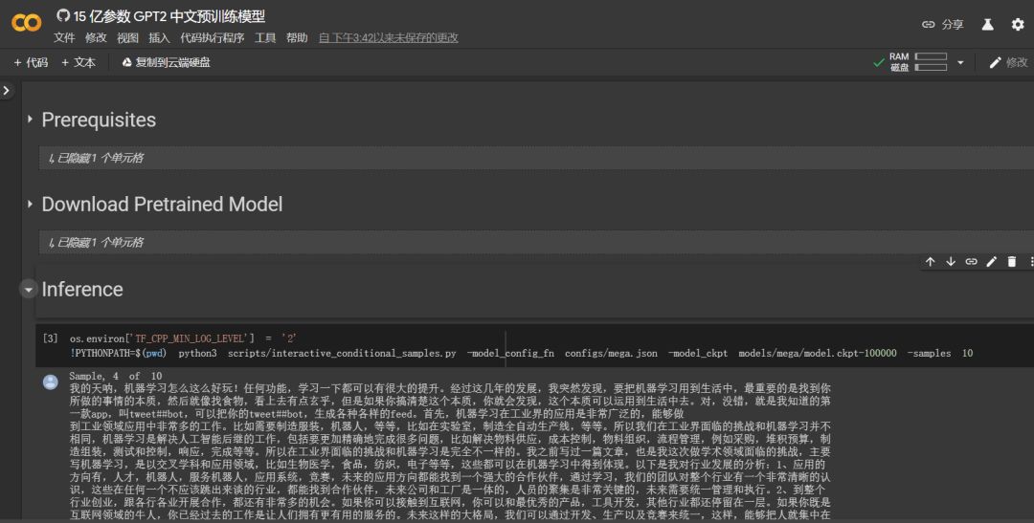Open the 帮助 menu
The image size is (1034, 523).
click(297, 37)
